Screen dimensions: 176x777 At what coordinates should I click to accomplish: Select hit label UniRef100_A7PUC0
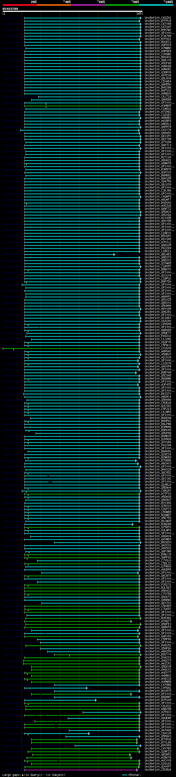point(158,712)
